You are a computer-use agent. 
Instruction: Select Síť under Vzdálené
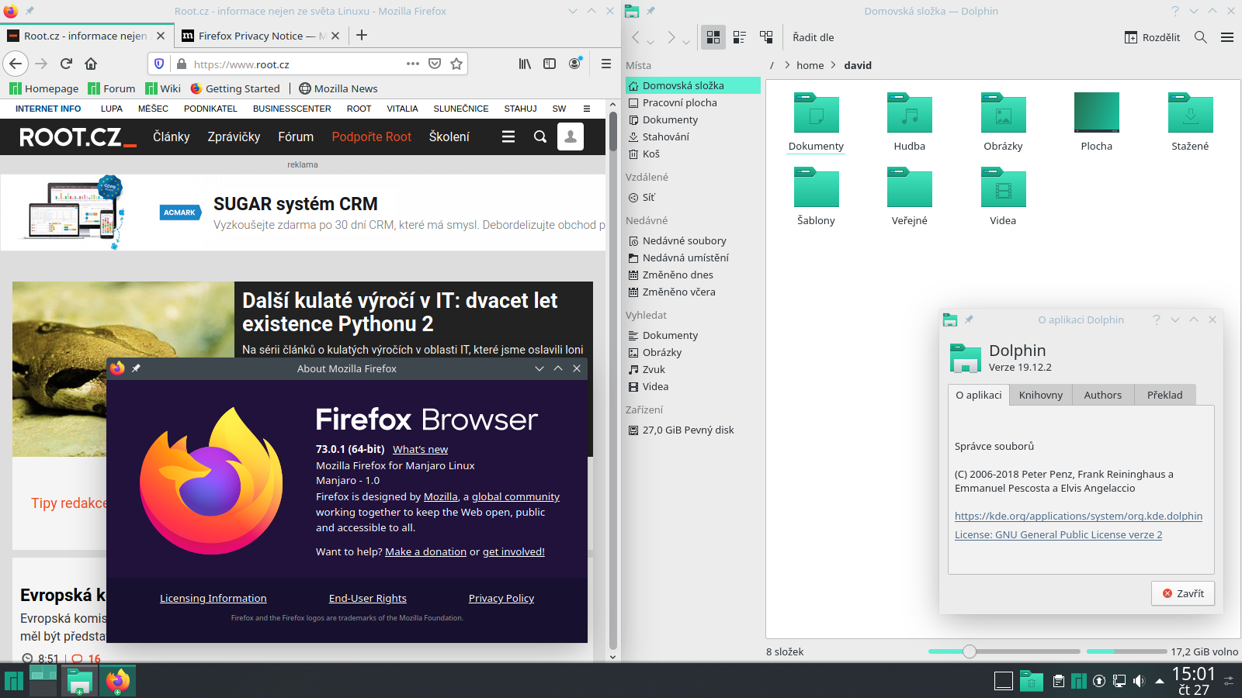pyautogui.click(x=692, y=197)
